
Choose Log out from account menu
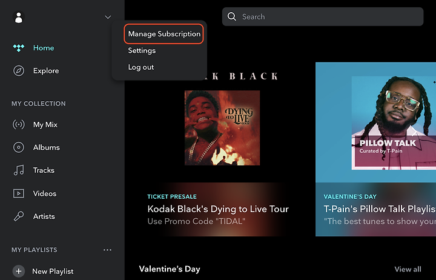[x=140, y=67]
